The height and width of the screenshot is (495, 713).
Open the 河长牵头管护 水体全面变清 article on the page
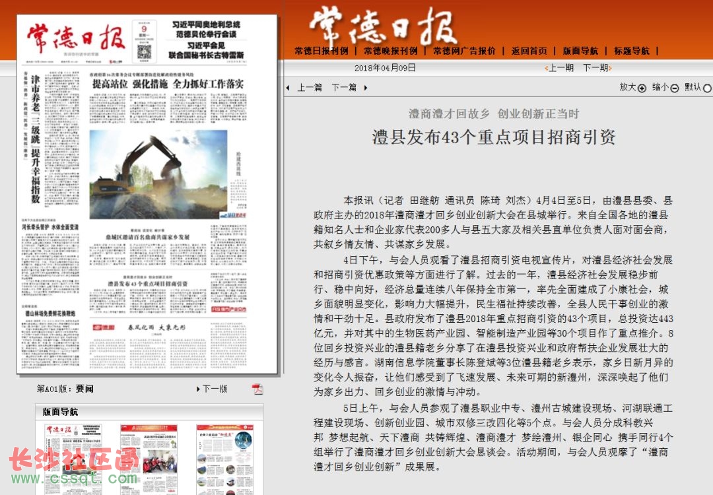click(50, 227)
